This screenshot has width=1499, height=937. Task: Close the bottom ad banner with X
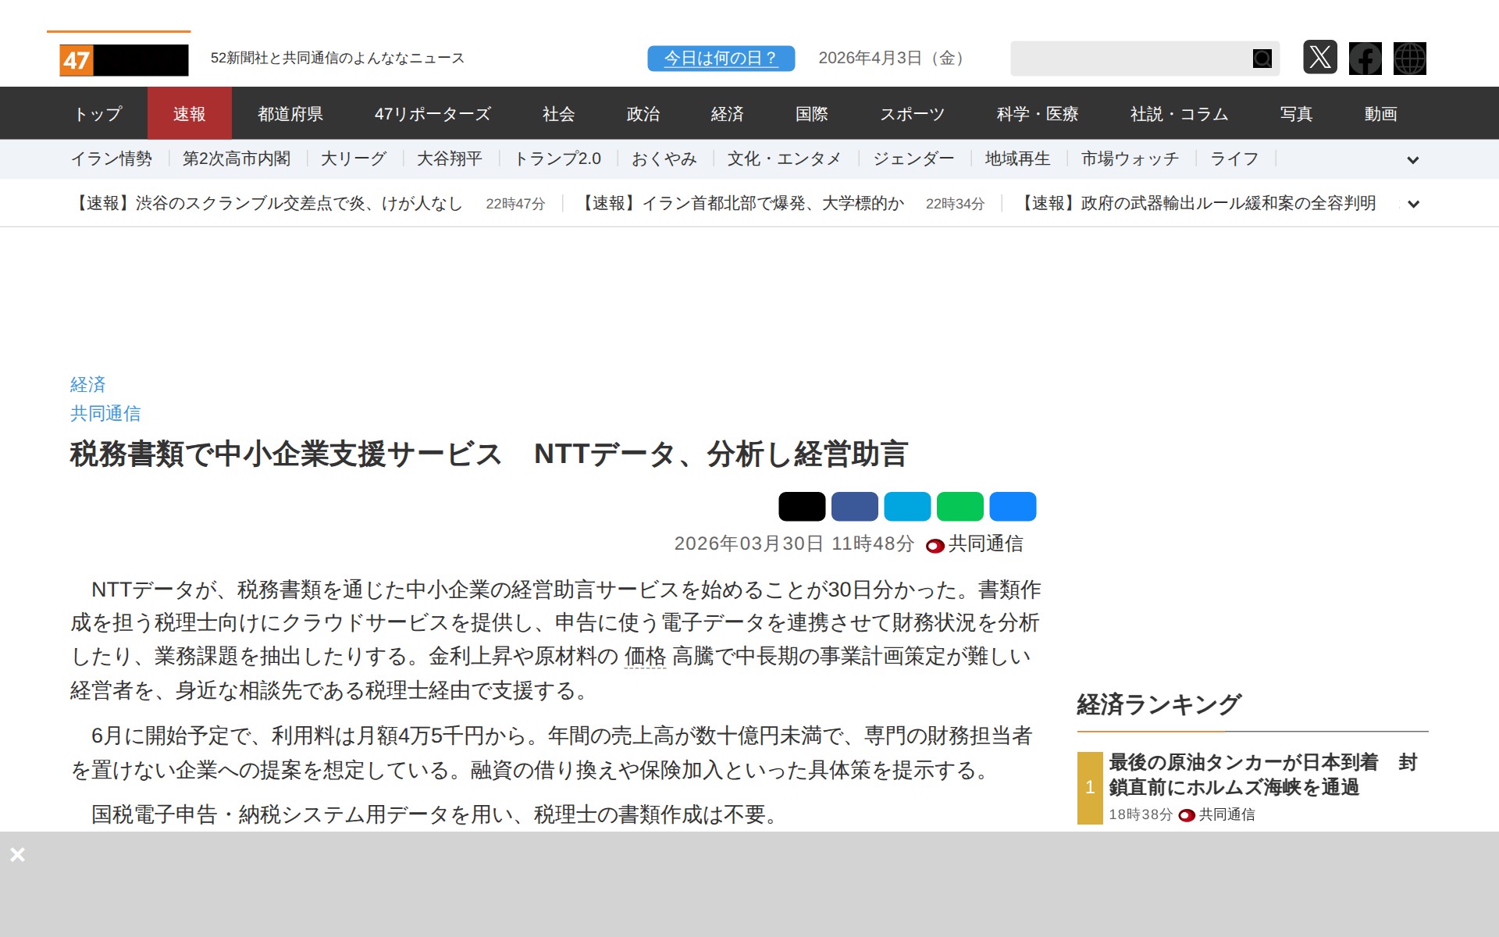17,854
